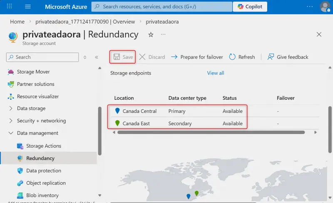Screen dimensions: 333x203
Task: Click the Resource visualizer icon
Action: pyautogui.click(x=11, y=96)
